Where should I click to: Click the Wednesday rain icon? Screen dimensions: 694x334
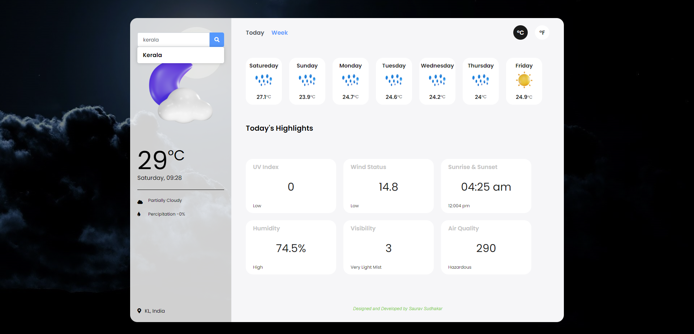tap(437, 80)
